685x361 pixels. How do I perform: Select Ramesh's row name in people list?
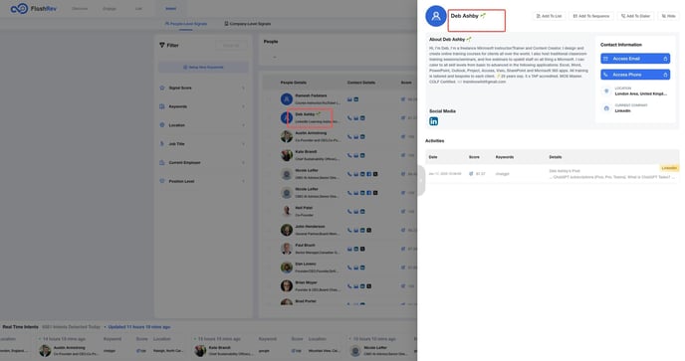point(311,95)
